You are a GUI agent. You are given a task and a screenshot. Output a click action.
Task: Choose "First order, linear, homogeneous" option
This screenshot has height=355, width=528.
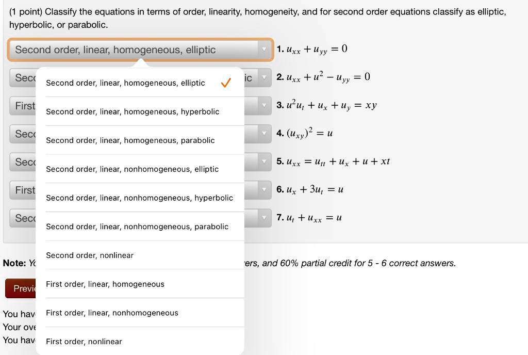click(x=105, y=284)
